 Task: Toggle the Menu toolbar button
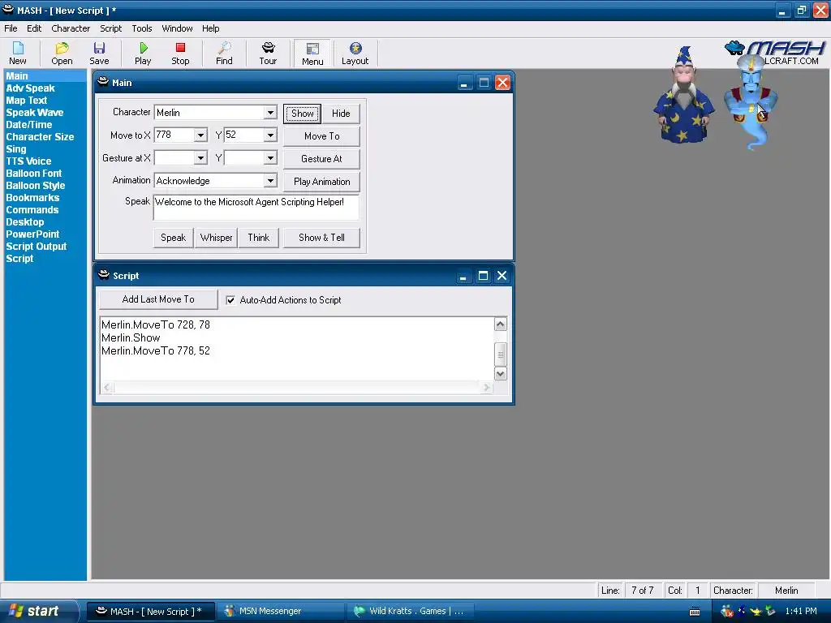point(312,54)
